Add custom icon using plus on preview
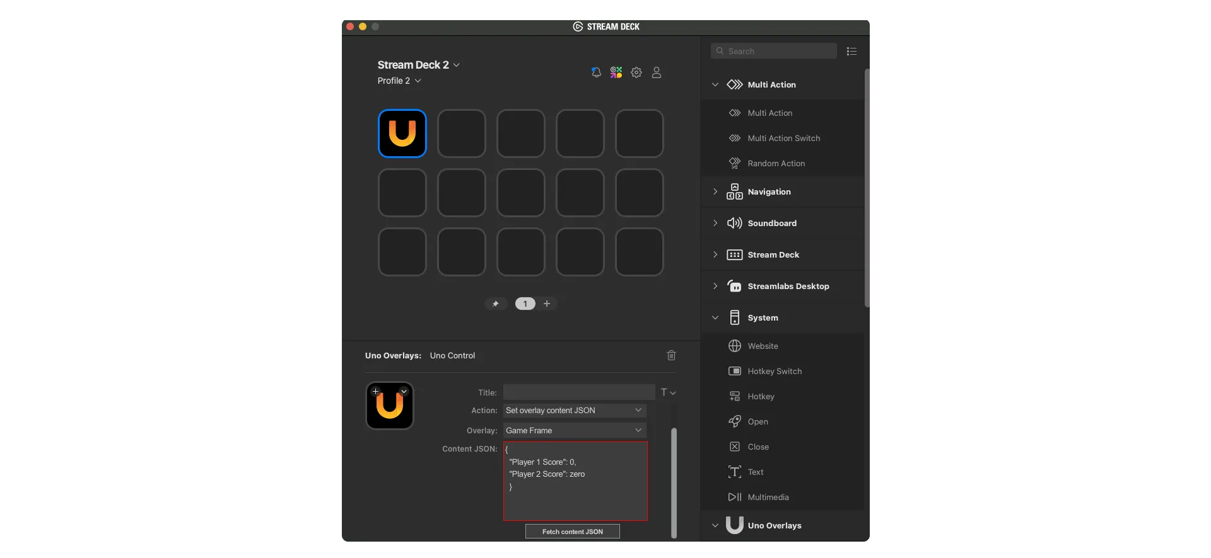This screenshot has height=558, width=1211. 375,391
